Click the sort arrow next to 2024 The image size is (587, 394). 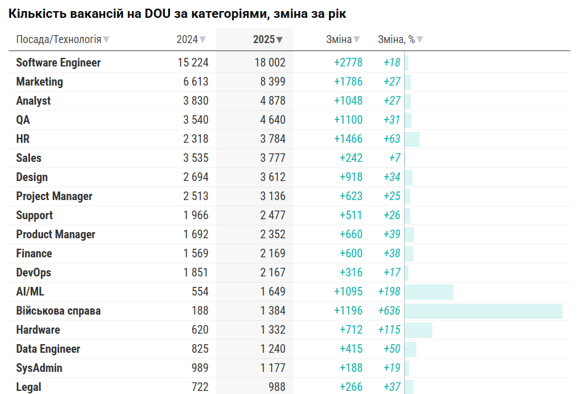coord(203,40)
